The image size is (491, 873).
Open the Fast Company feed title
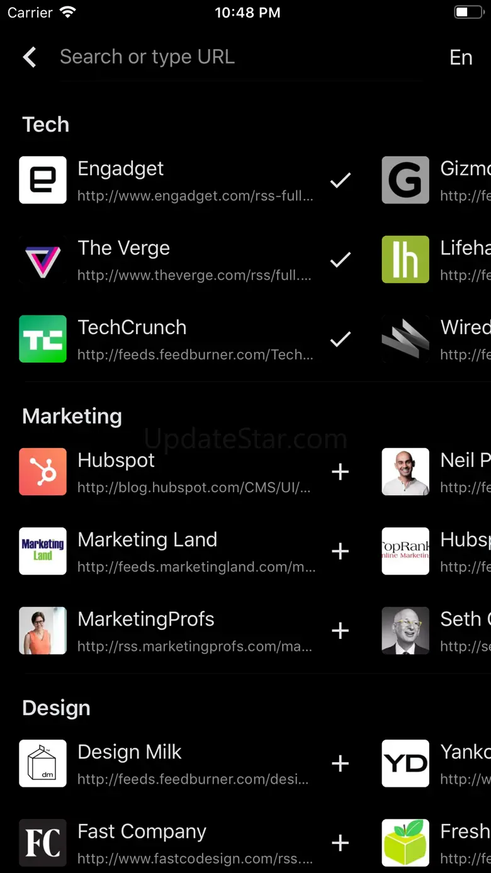point(142,831)
